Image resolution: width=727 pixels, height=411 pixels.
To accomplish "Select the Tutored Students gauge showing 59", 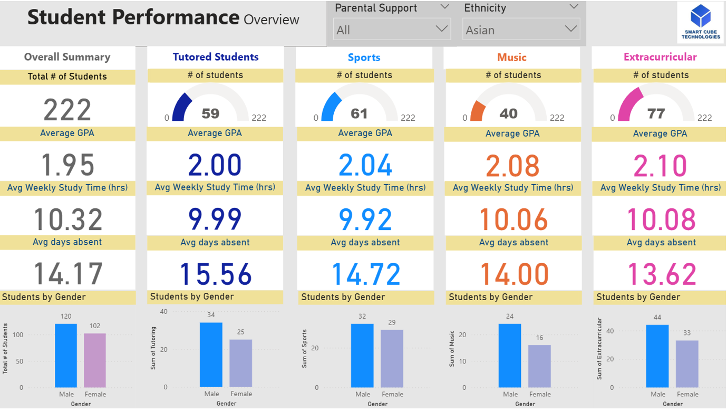I will 210,106.
